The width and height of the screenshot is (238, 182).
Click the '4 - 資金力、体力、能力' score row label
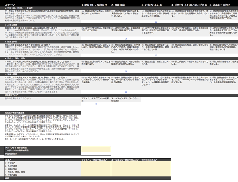coord(15,172)
